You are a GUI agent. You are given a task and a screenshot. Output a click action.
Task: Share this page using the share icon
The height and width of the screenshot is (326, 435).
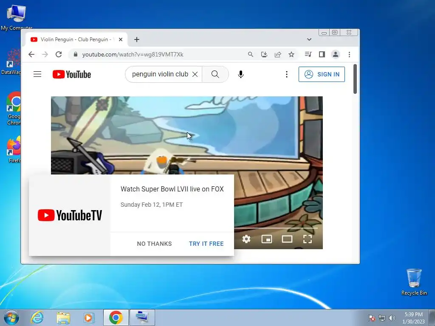click(x=278, y=54)
